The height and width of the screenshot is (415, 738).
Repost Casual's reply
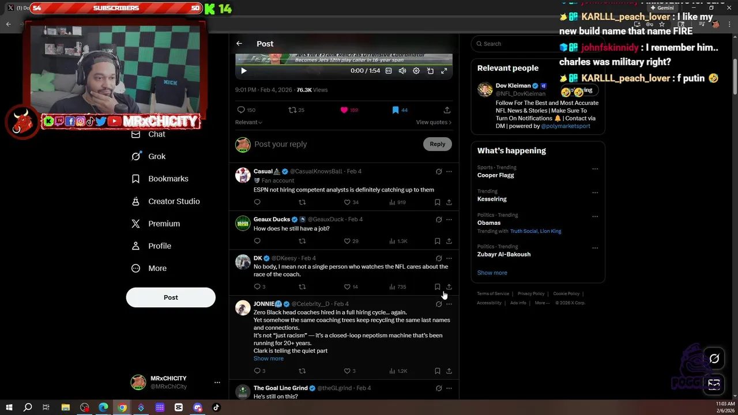click(x=302, y=202)
